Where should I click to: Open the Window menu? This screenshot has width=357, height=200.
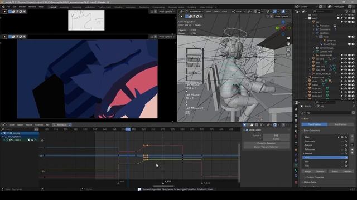(32, 7)
